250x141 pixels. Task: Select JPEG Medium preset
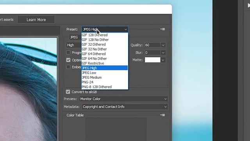105,78
